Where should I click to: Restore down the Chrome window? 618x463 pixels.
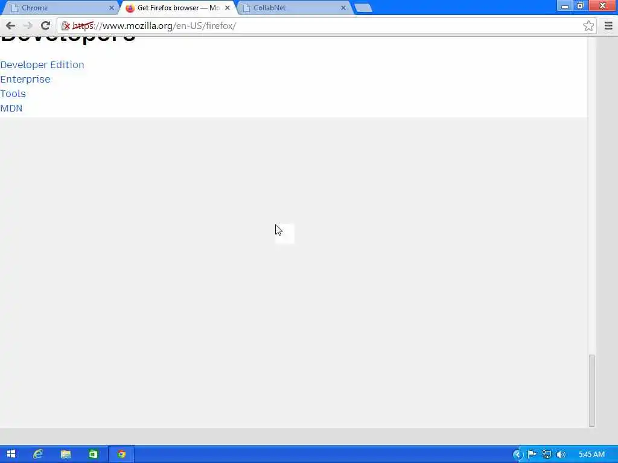[580, 6]
